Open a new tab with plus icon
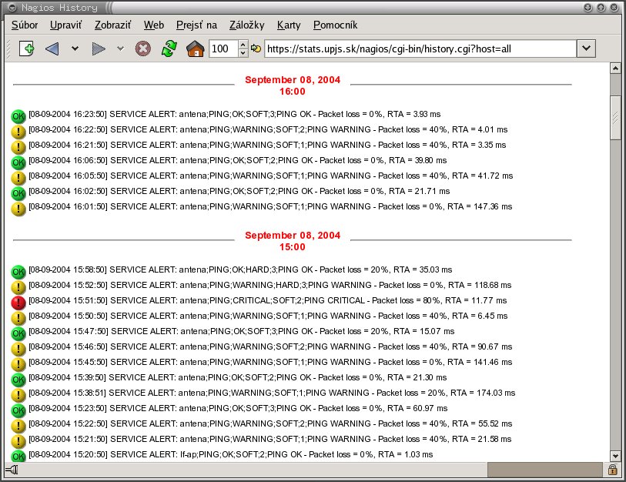Viewport: 626px width, 482px height. point(26,49)
